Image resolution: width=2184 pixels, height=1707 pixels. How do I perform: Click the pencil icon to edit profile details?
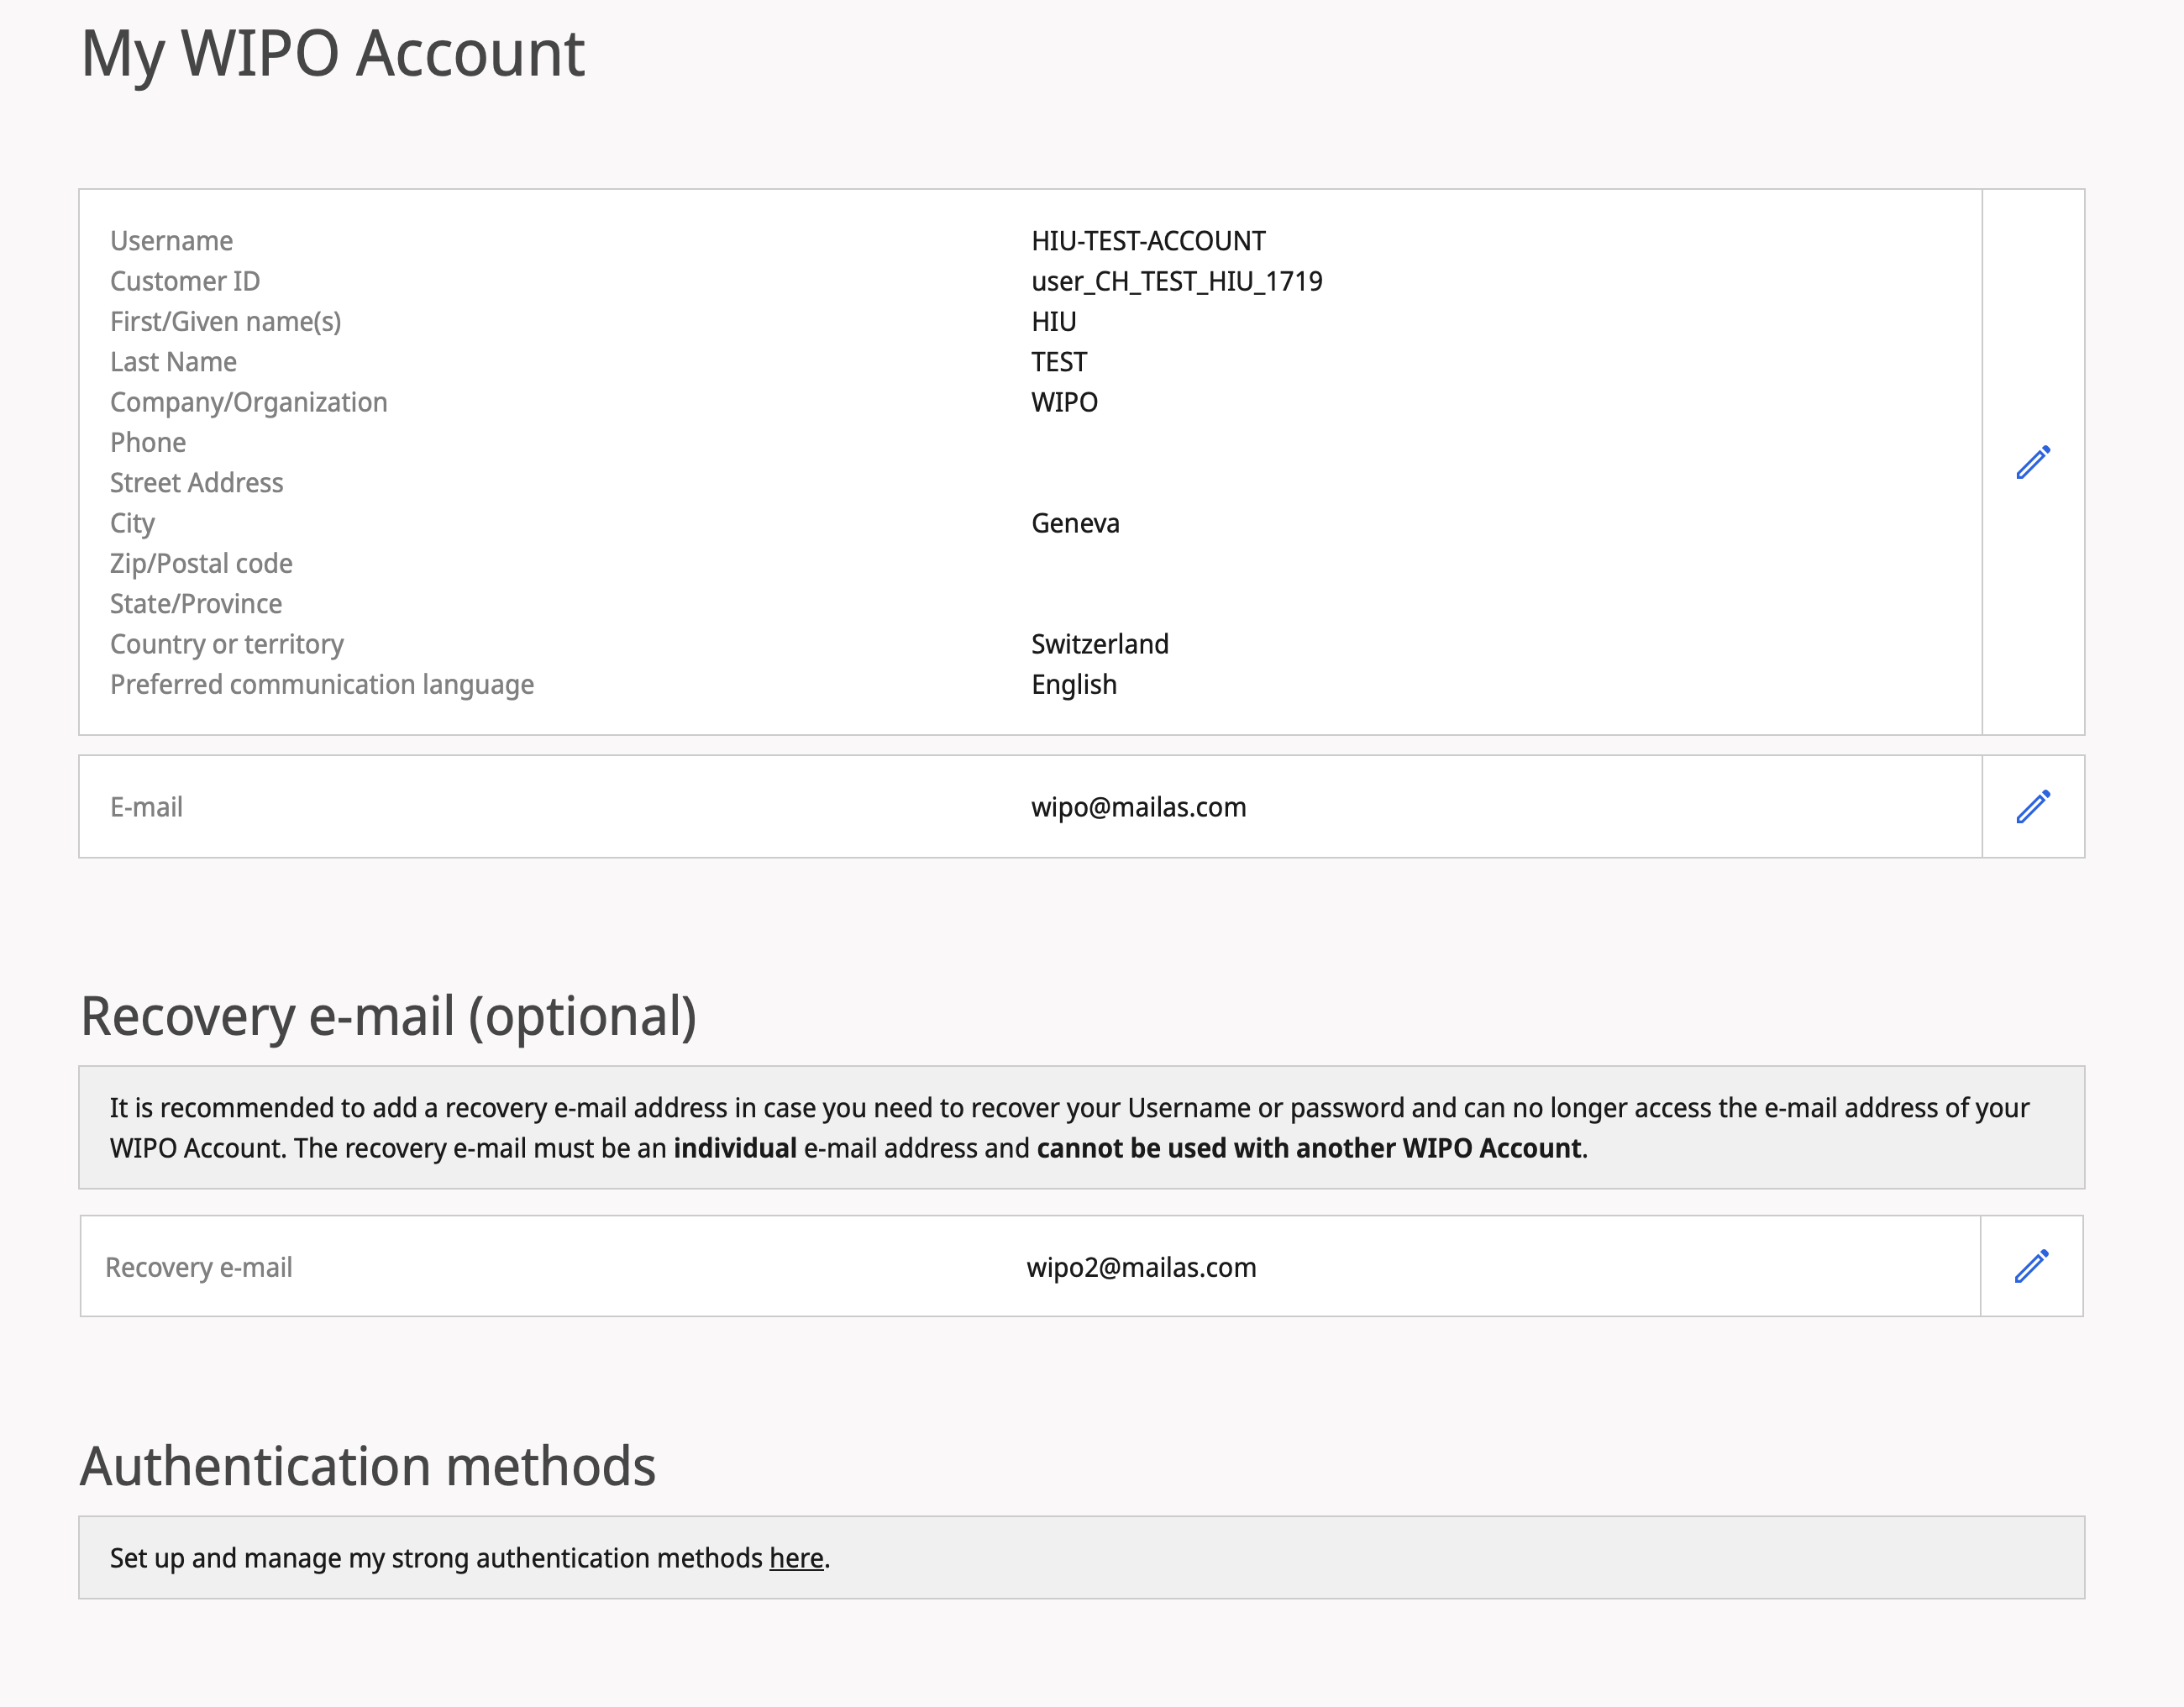click(2032, 462)
